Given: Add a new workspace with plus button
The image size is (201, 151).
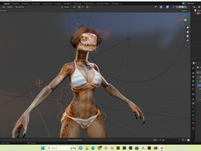Looking at the screenshot, I should [x=121, y=4].
